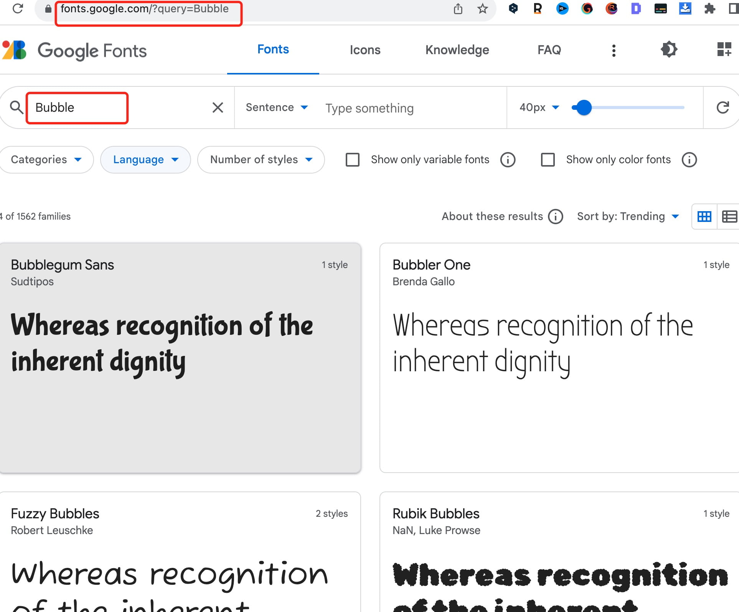Reload the page in the browser
The height and width of the screenshot is (612, 739).
click(x=18, y=8)
